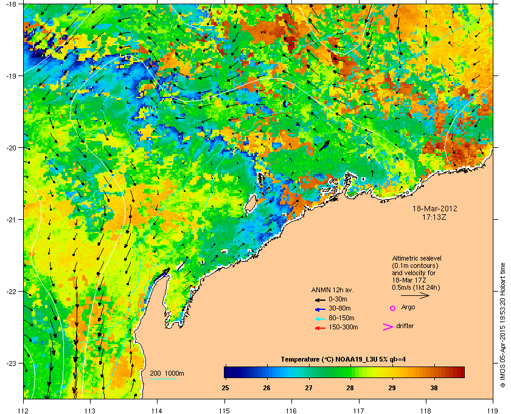This screenshot has height=414, width=511.
Task: Click the cyan isobath line legend sample
Action: pos(163,379)
